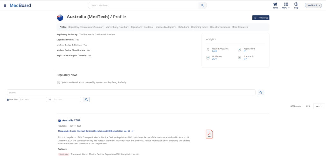Open the 81 Regulations count link
The image size is (326, 160).
tap(245, 51)
